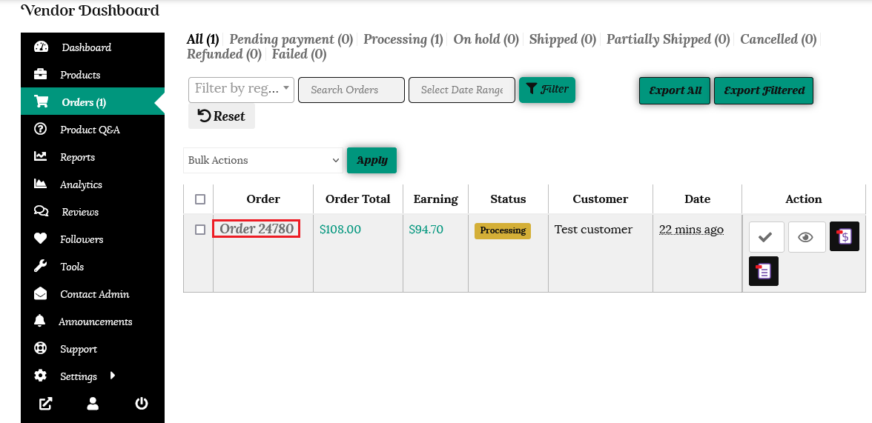872x423 pixels.
Task: Click the Tools wrench icon
Action: pyautogui.click(x=41, y=267)
